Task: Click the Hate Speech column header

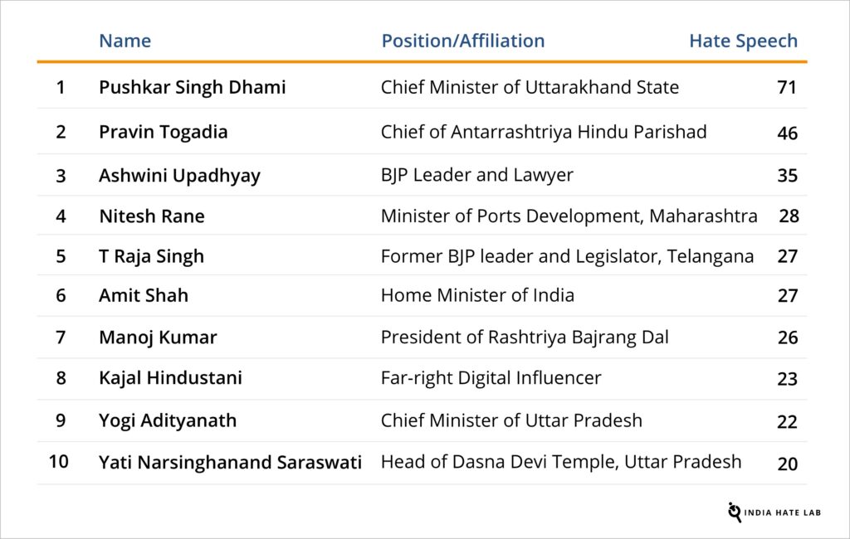Action: (x=743, y=41)
